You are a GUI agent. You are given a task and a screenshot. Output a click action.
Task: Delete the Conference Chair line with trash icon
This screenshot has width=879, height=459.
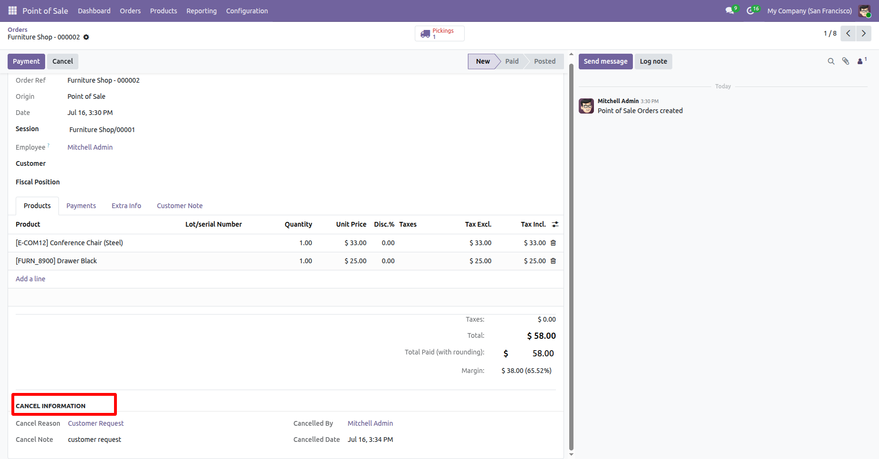553,243
